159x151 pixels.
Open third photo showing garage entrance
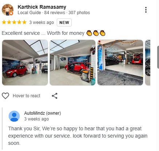pos(120,62)
